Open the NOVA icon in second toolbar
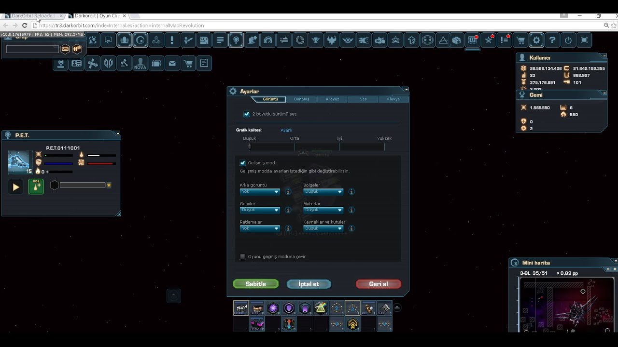618x347 pixels. [x=140, y=63]
